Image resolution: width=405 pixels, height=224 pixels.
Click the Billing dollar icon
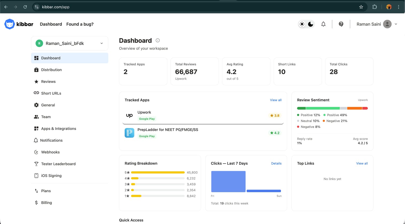pos(36,203)
